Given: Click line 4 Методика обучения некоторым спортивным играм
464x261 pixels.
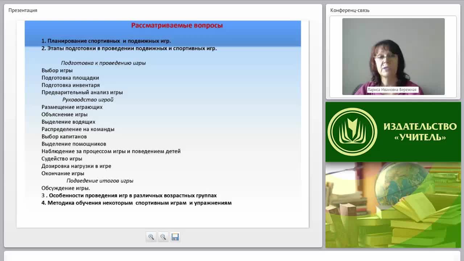Looking at the screenshot, I should [136, 203].
